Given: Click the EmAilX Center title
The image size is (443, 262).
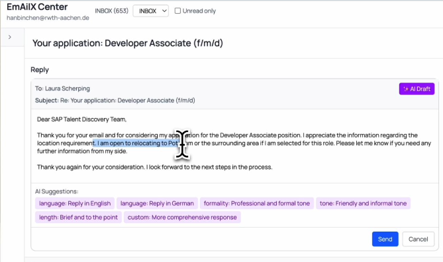Looking at the screenshot, I should coord(37,7).
